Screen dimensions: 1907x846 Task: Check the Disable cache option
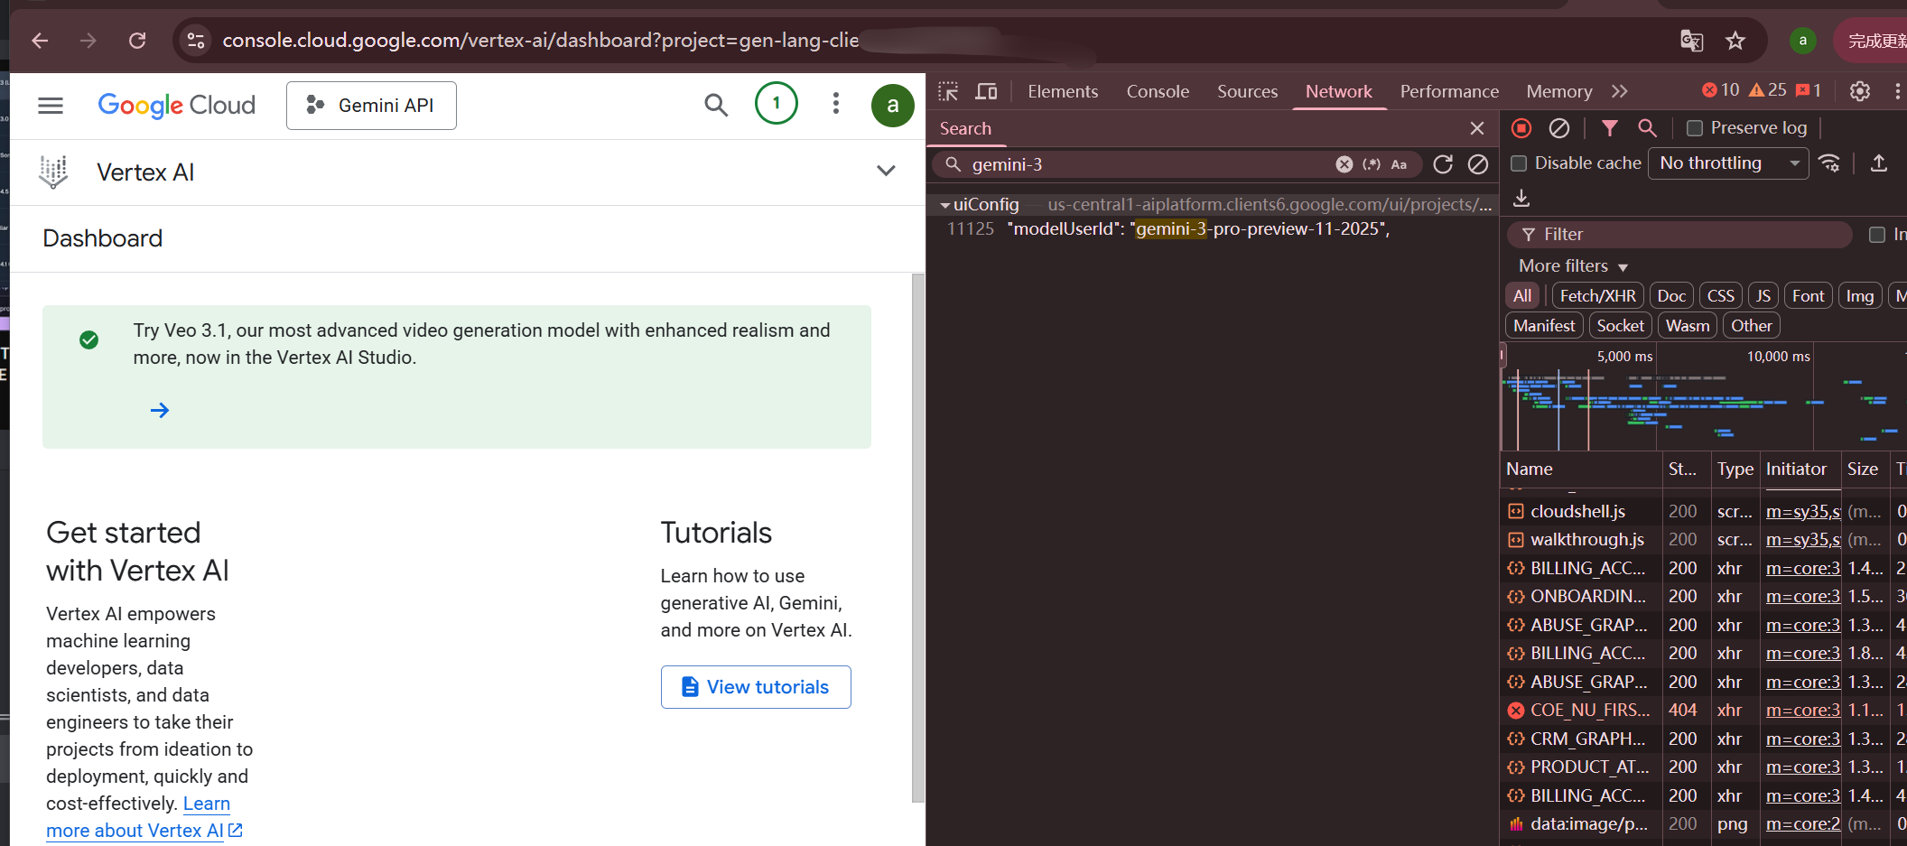[1519, 163]
